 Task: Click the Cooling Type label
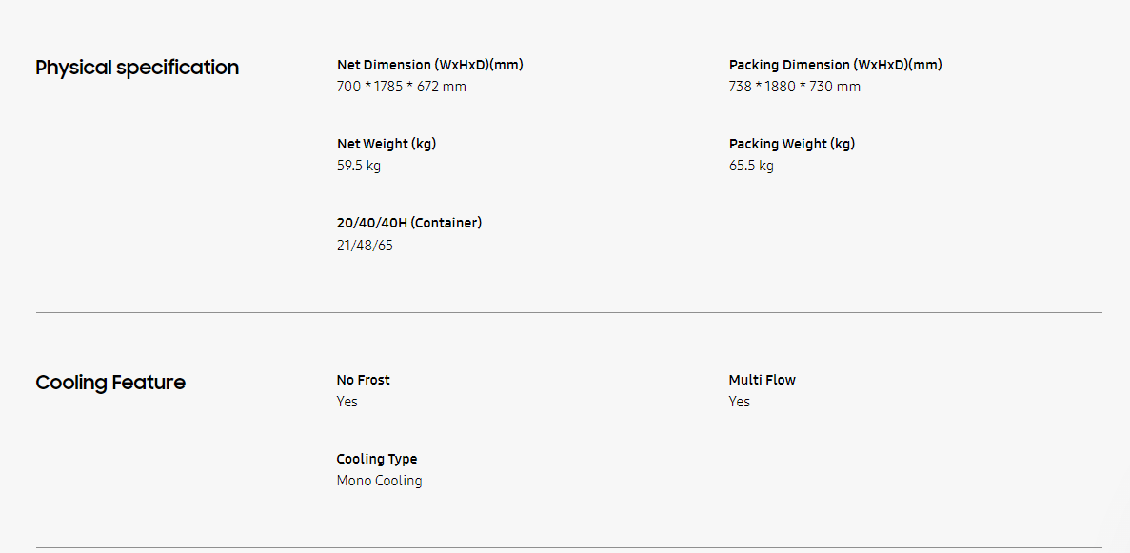pyautogui.click(x=377, y=459)
